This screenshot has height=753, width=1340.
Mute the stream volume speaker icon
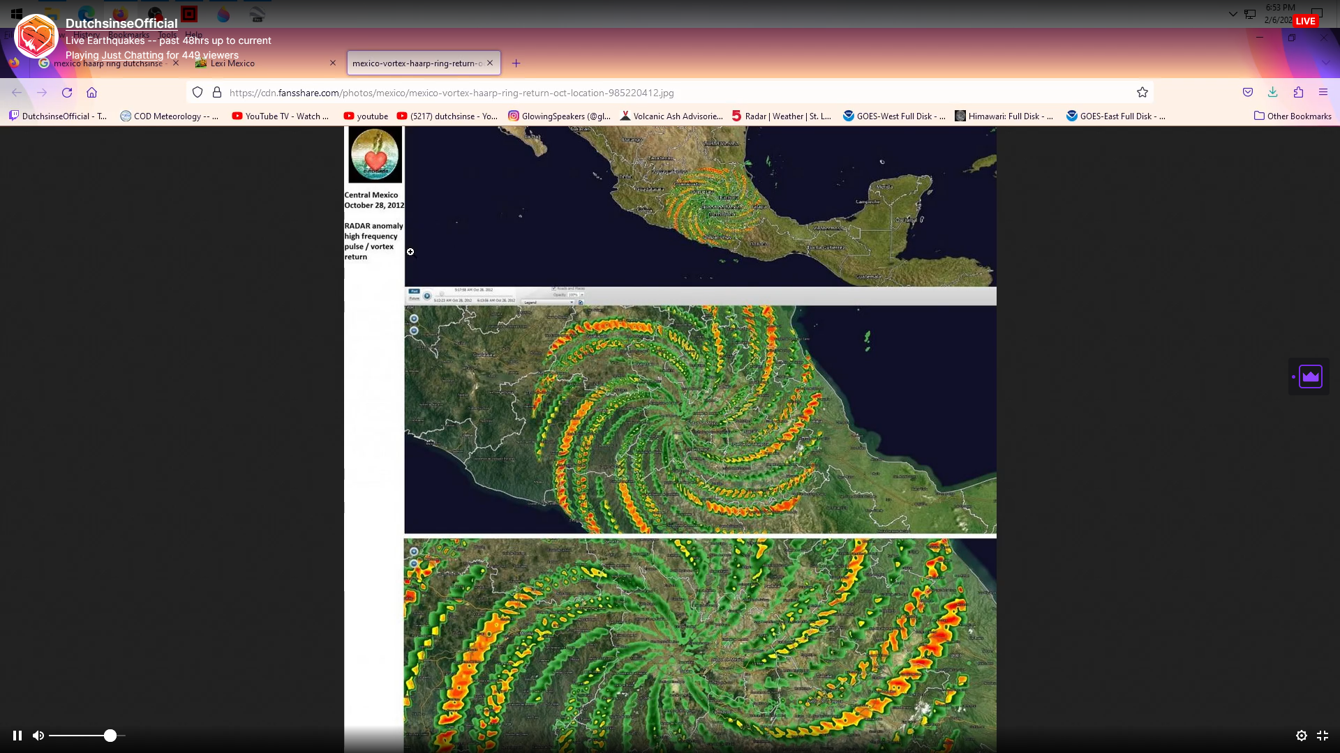pyautogui.click(x=38, y=736)
